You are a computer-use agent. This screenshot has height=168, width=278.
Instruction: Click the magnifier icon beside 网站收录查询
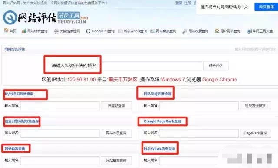click(185, 31)
